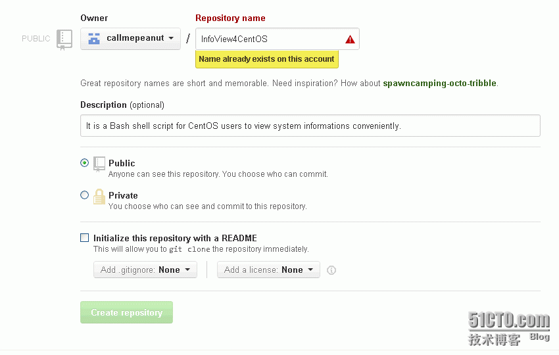
Task: Click into the Description text field
Action: (x=310, y=126)
